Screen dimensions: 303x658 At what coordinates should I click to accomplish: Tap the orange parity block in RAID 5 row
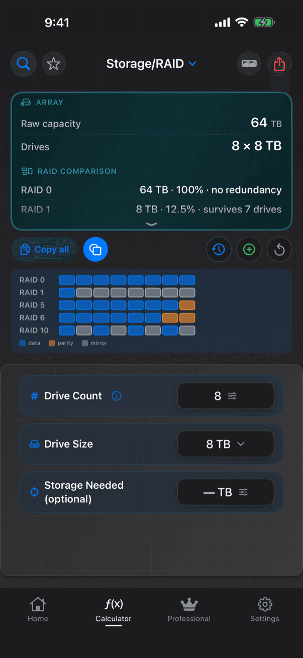click(187, 305)
